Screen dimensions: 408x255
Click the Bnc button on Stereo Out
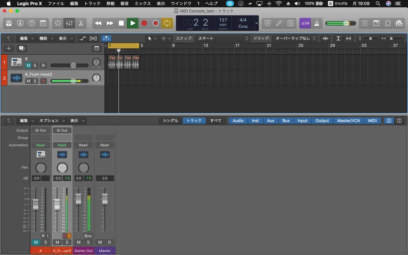point(88,236)
